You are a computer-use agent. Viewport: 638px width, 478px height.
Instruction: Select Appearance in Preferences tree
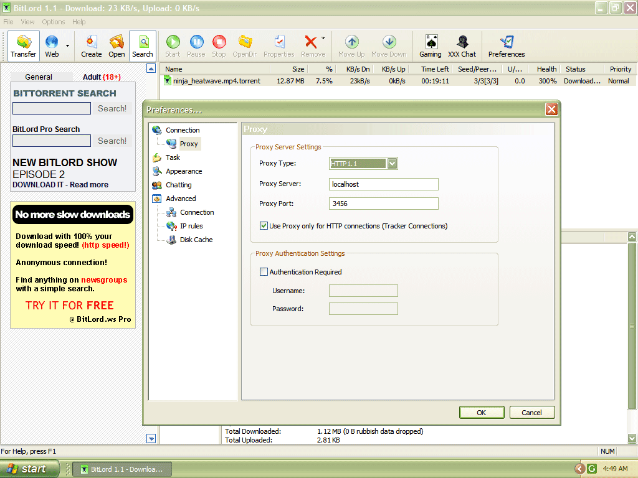pyautogui.click(x=184, y=171)
